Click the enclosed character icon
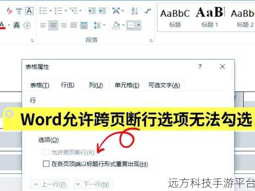This screenshot has width=255, height=191. point(27,25)
